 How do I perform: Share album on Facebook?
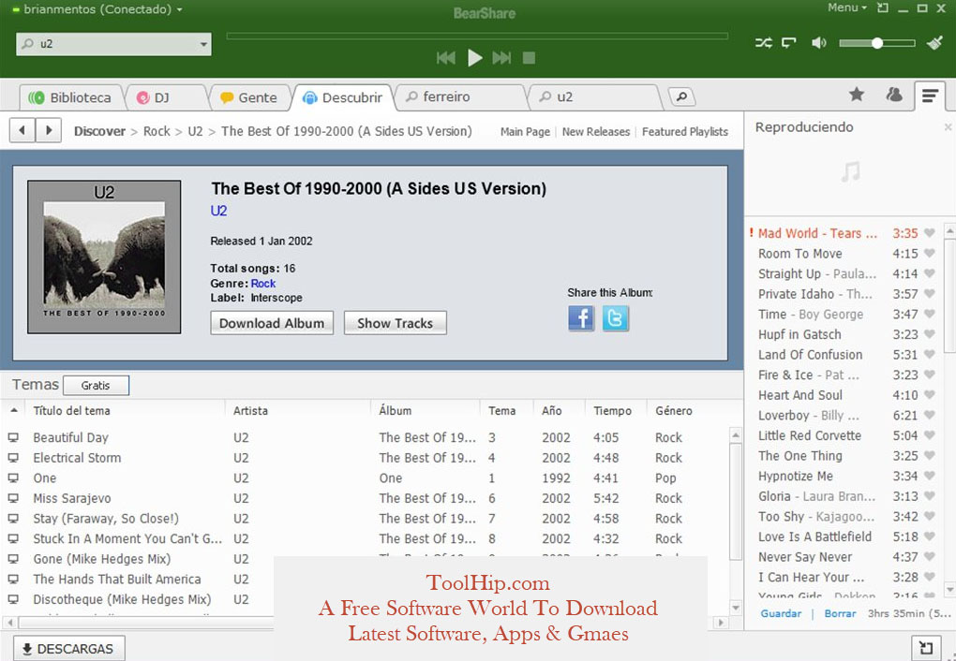(x=581, y=318)
